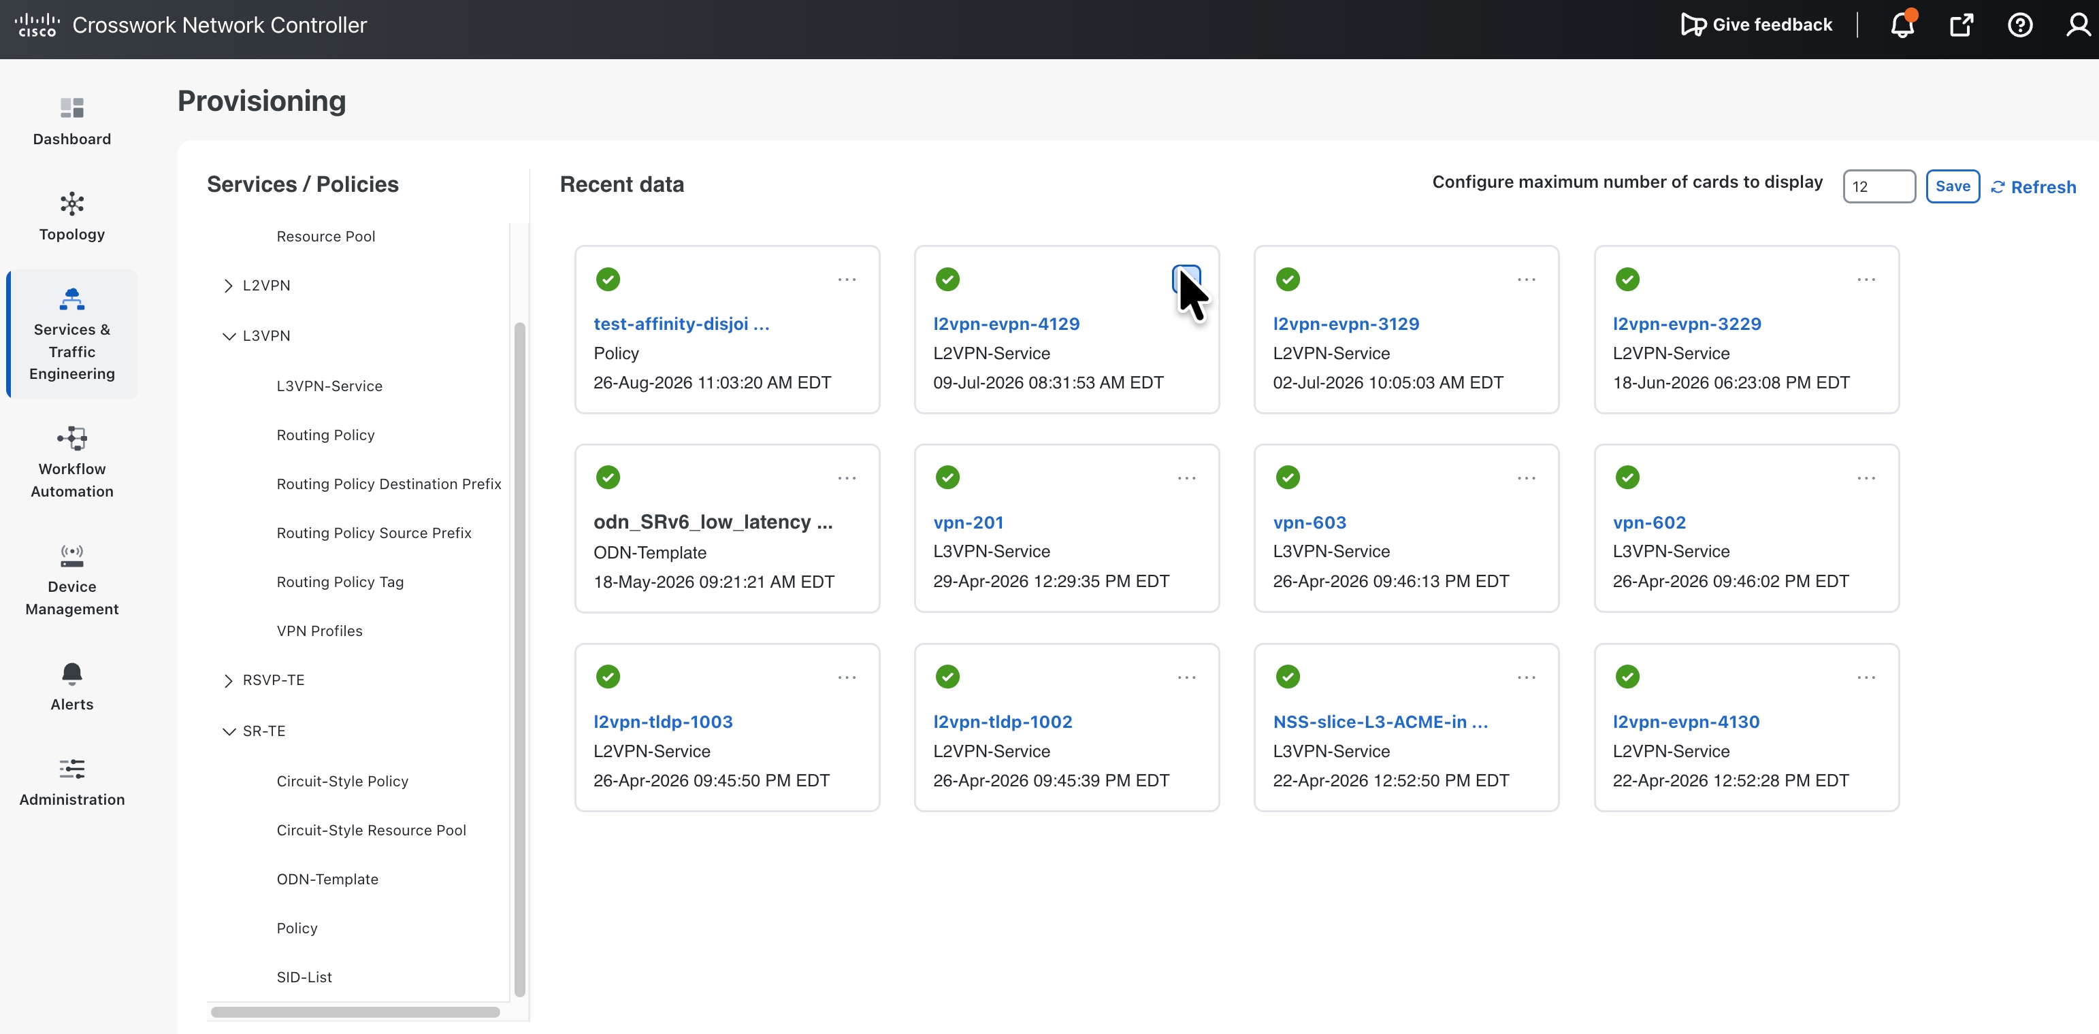Click the maximum cards number field
Image resolution: width=2099 pixels, height=1034 pixels.
tap(1879, 186)
